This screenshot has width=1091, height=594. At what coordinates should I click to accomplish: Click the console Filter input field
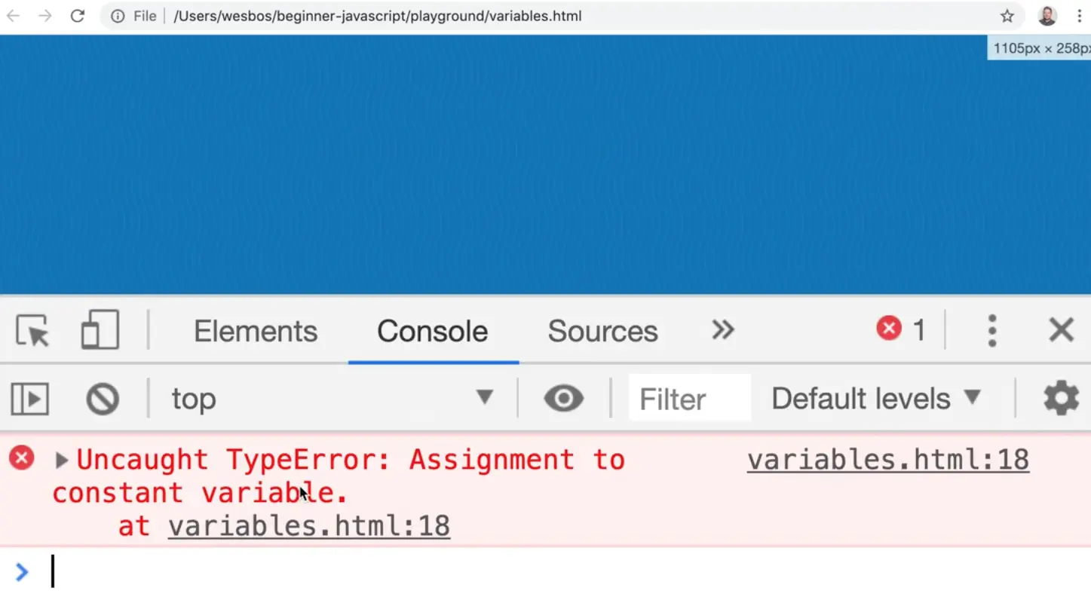coord(689,398)
